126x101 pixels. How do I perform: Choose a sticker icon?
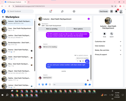[46, 84]
